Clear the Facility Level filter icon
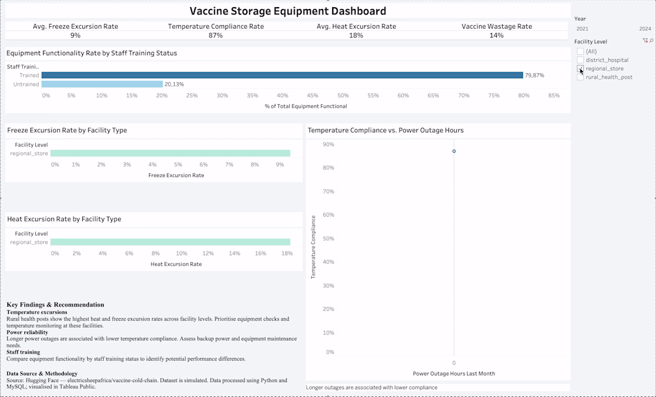The image size is (656, 397). pyautogui.click(x=645, y=41)
